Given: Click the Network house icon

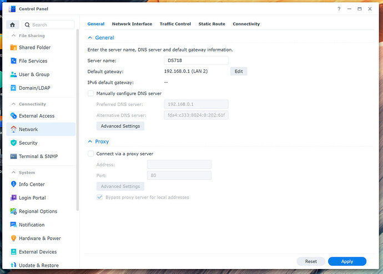Looking at the screenshot, I should pyautogui.click(x=14, y=129).
